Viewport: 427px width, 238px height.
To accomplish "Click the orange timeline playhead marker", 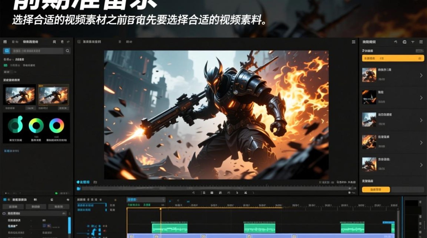I will click(160, 209).
